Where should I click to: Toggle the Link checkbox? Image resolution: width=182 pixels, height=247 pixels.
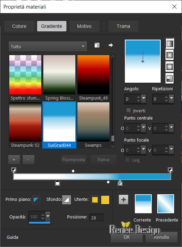[127, 160]
